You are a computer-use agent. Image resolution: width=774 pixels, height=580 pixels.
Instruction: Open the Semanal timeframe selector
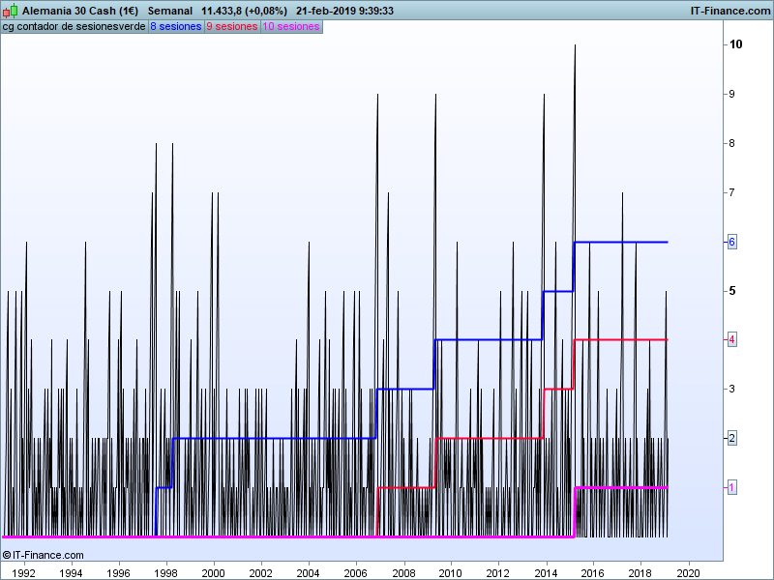pos(170,10)
